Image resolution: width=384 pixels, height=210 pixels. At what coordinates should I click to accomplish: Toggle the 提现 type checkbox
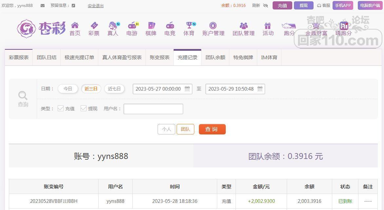84,108
